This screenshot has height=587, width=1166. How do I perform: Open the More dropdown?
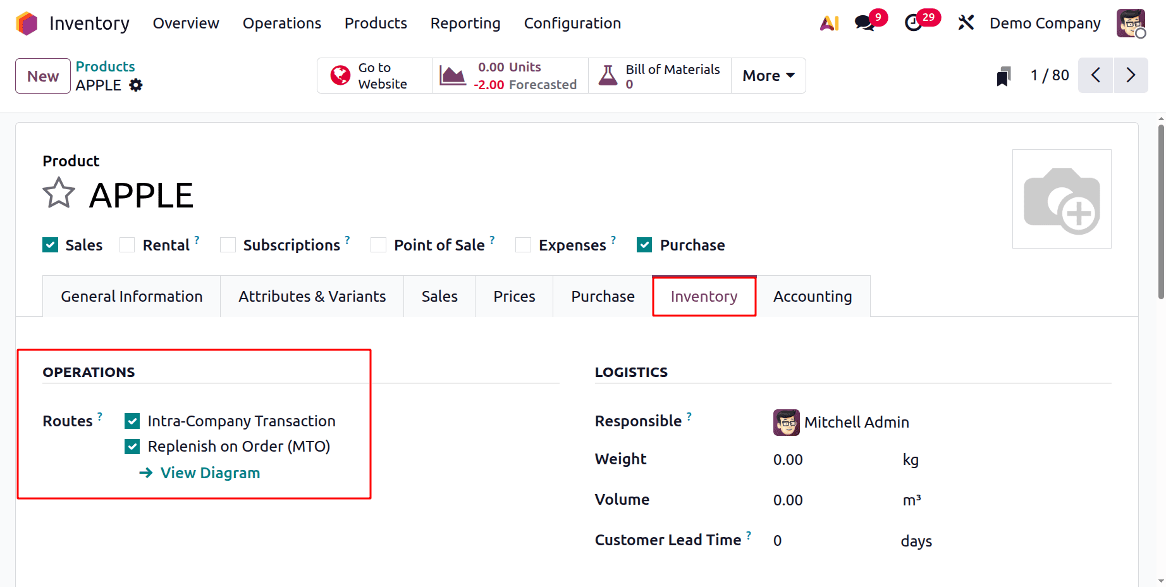pyautogui.click(x=767, y=75)
